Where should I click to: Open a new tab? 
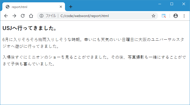71,7
